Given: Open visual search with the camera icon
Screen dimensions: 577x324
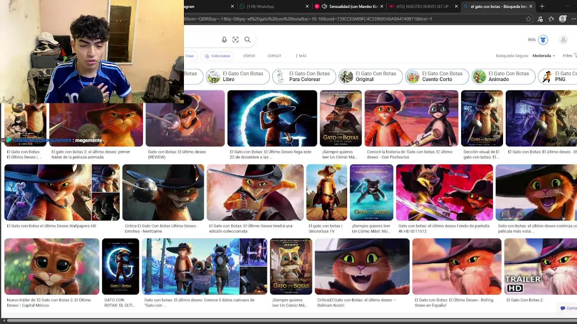Looking at the screenshot, I should [235, 40].
